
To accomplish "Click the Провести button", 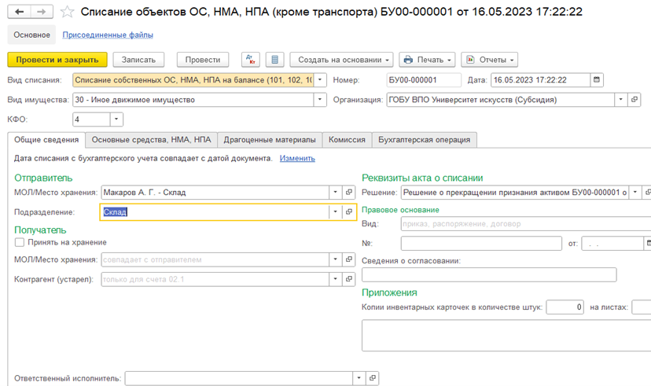I will click(203, 60).
